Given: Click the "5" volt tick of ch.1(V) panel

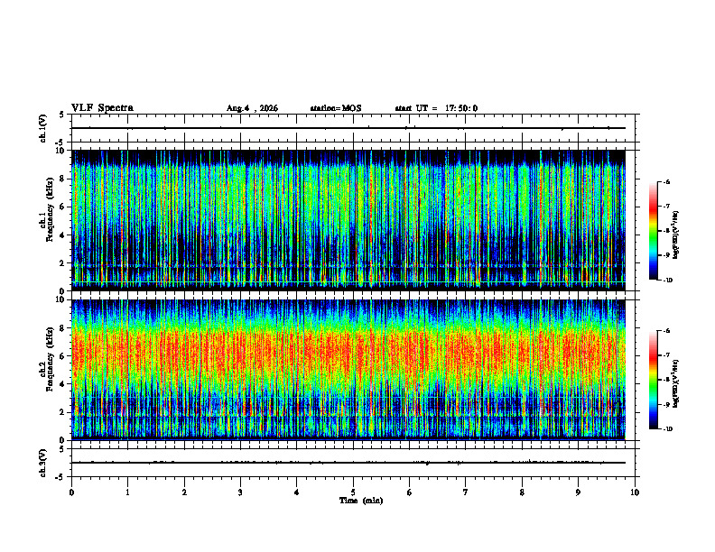Looking at the screenshot, I should point(62,115).
